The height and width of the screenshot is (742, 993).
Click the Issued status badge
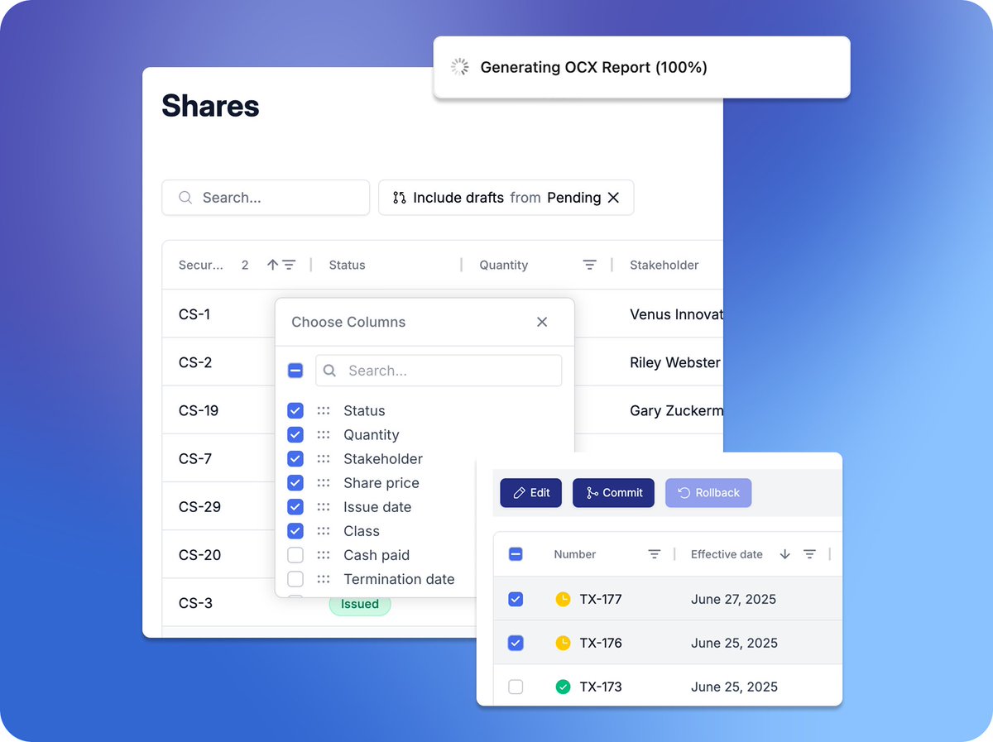(x=360, y=604)
